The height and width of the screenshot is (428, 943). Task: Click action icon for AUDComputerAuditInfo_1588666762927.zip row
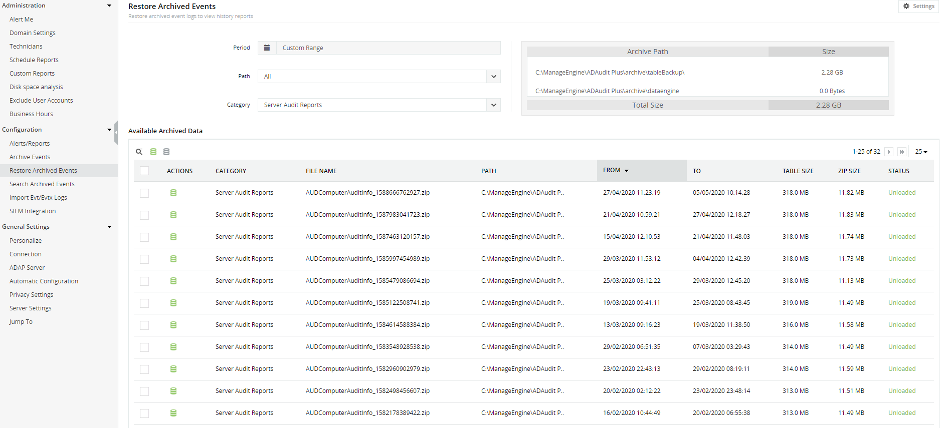(173, 193)
